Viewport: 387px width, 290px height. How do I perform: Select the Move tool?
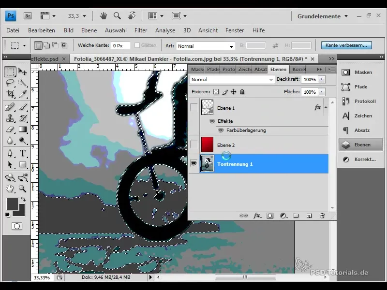22,72
